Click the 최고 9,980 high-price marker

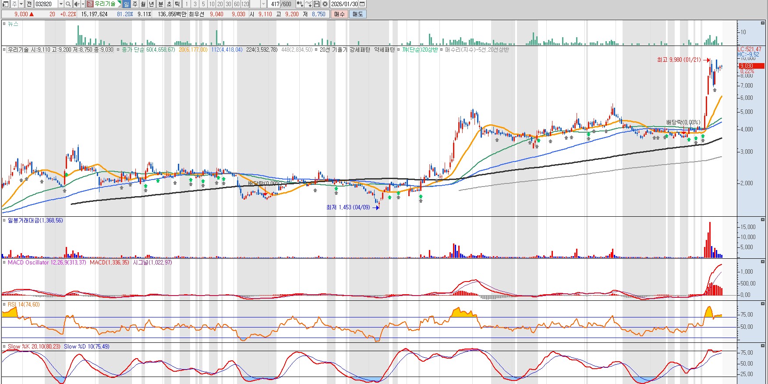[683, 60]
